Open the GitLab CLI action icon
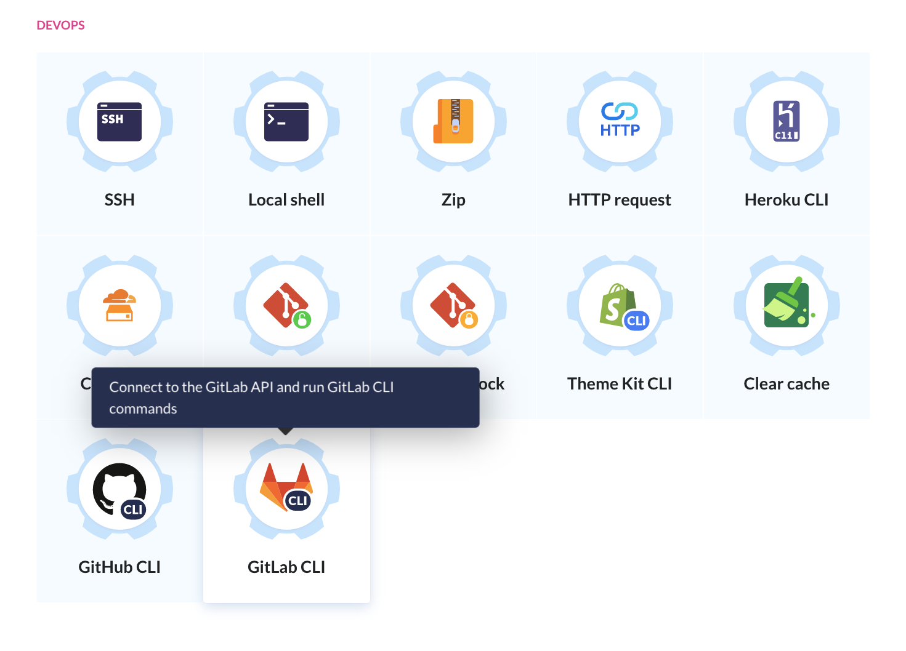This screenshot has height=651, width=906. click(286, 489)
